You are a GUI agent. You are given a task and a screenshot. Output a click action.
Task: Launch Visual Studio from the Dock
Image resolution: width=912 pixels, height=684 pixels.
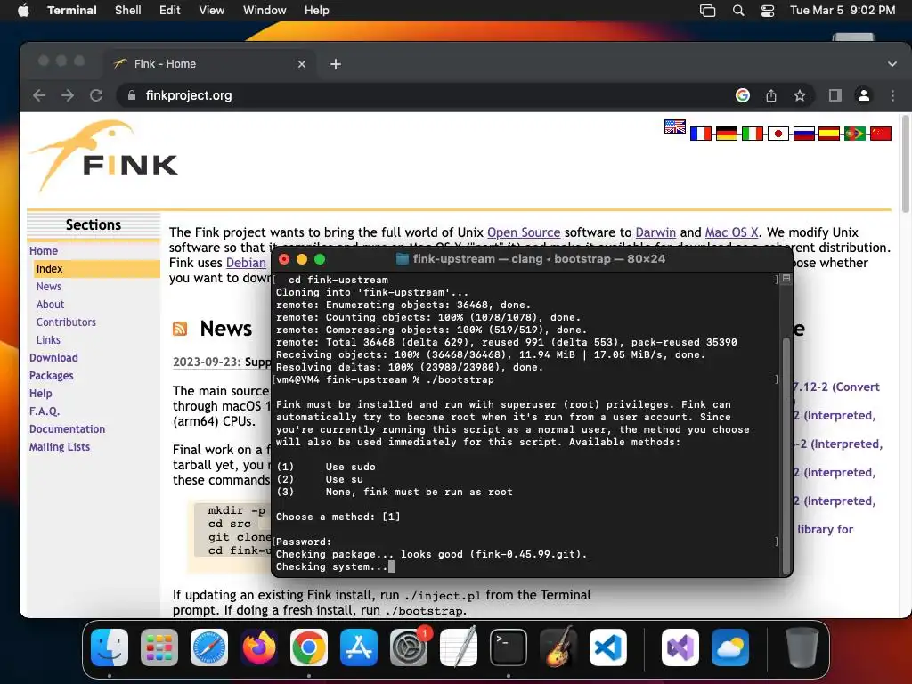680,647
